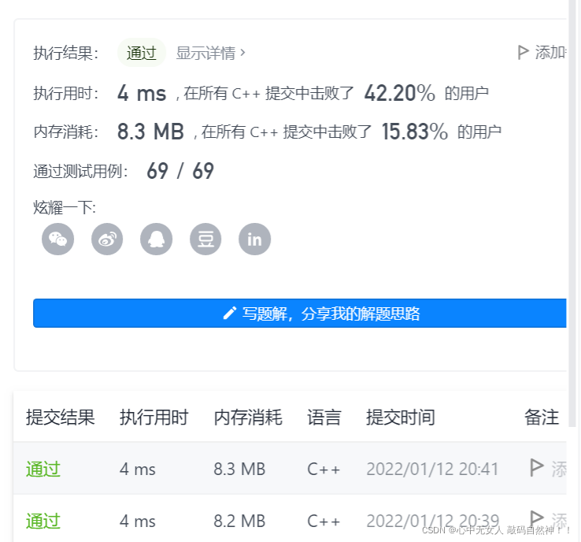Share result via QQ penguin icon
581x542 pixels.
(157, 239)
